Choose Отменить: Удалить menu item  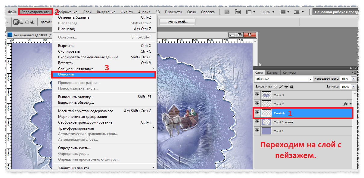pyautogui.click(x=104, y=17)
